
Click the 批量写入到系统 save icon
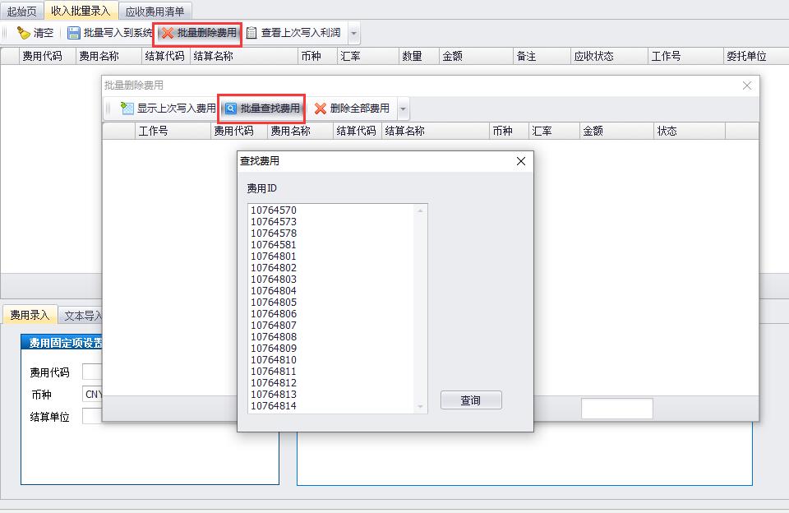(73, 33)
